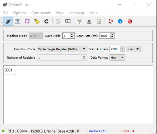Toggle the Connect plug icon
This screenshot has height=134, width=157.
[8, 21]
